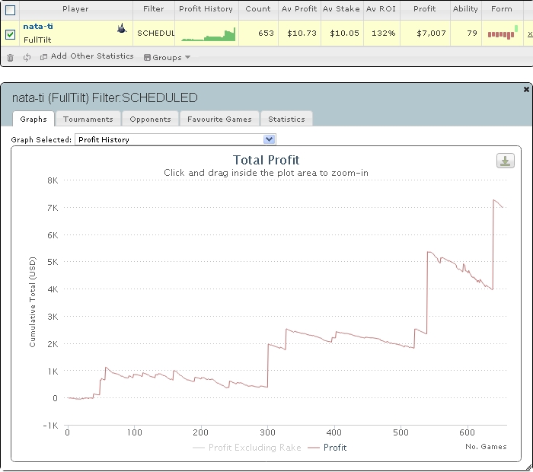
Task: Switch to the Tournaments tab
Action: coord(88,119)
